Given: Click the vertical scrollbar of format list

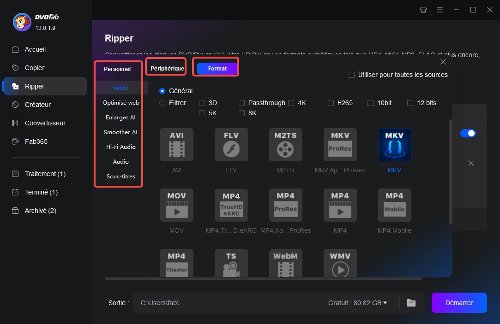Looking at the screenshot, I should pyautogui.click(x=451, y=172).
